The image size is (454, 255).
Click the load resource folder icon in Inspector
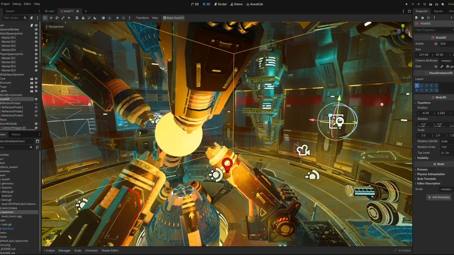click(x=422, y=17)
